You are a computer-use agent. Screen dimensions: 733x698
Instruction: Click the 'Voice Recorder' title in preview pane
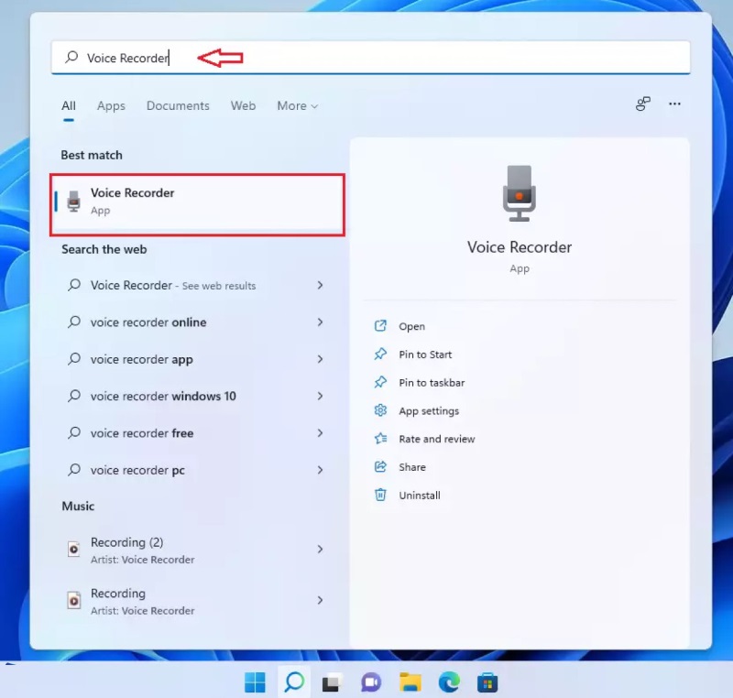coord(520,247)
